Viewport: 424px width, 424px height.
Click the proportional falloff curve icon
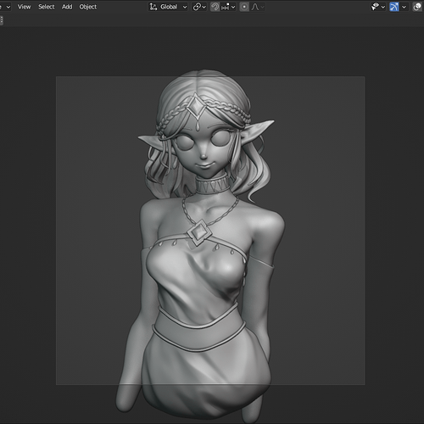255,7
